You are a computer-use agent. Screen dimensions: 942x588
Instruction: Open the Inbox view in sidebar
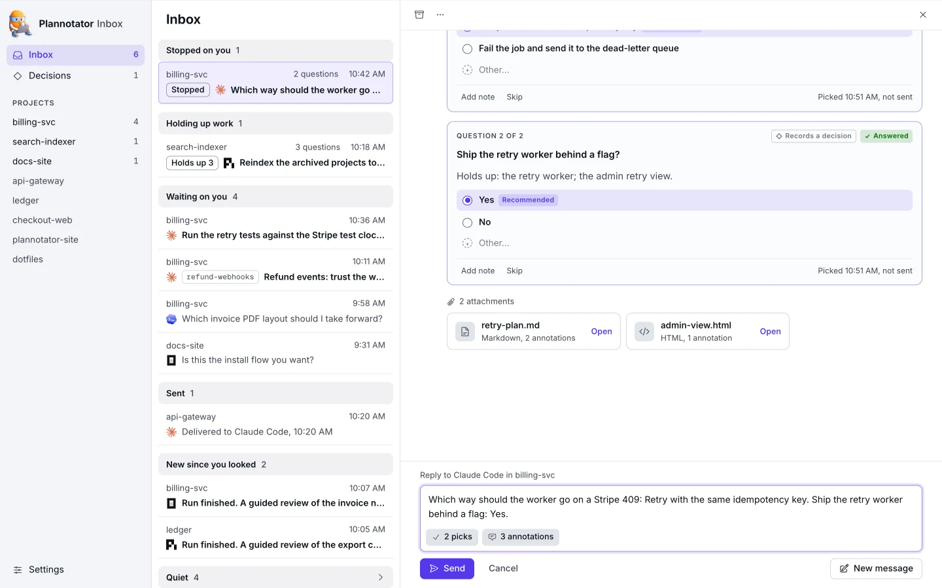75,55
